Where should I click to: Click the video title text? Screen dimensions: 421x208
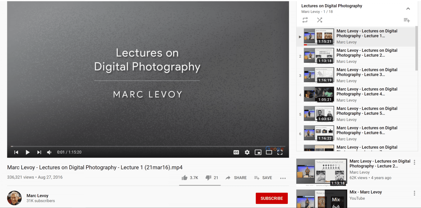(x=95, y=167)
